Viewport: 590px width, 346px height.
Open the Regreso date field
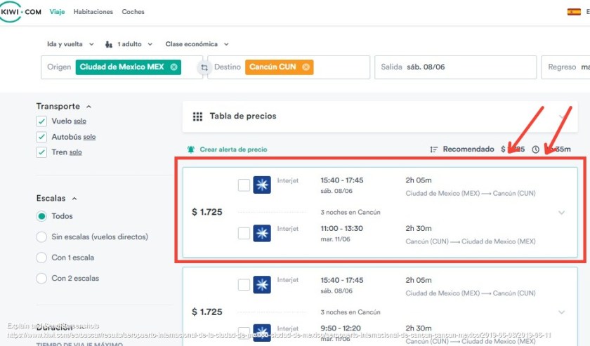click(x=565, y=67)
